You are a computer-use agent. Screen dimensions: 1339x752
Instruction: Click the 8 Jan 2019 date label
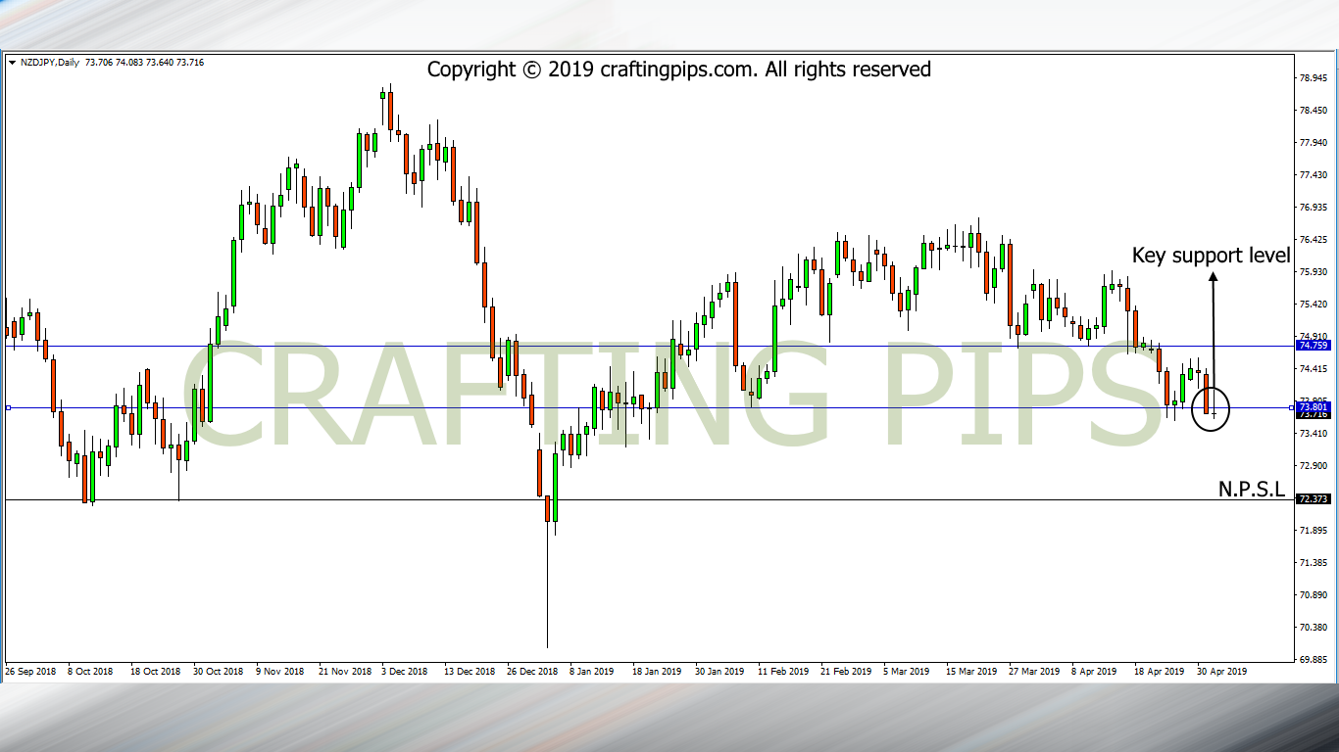tap(592, 672)
